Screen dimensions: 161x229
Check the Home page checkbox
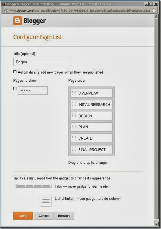tap(15, 88)
